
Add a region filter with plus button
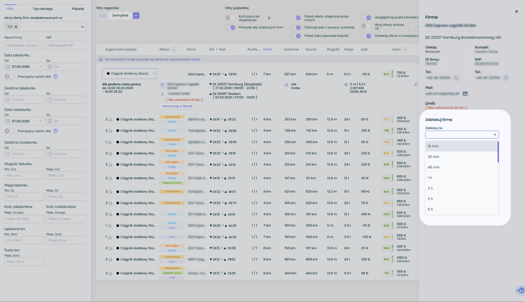tap(136, 16)
